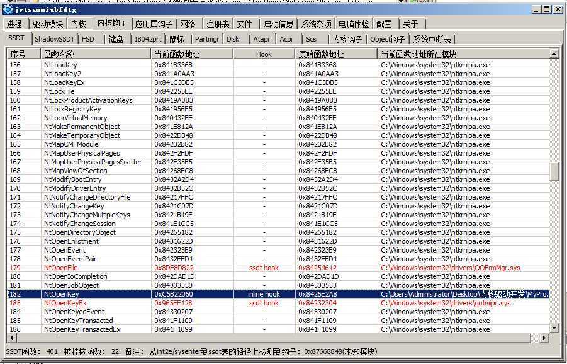The height and width of the screenshot is (364, 567).
Task: Sort by the 当前函数地址所在模块 column header
Action: pyautogui.click(x=463, y=54)
